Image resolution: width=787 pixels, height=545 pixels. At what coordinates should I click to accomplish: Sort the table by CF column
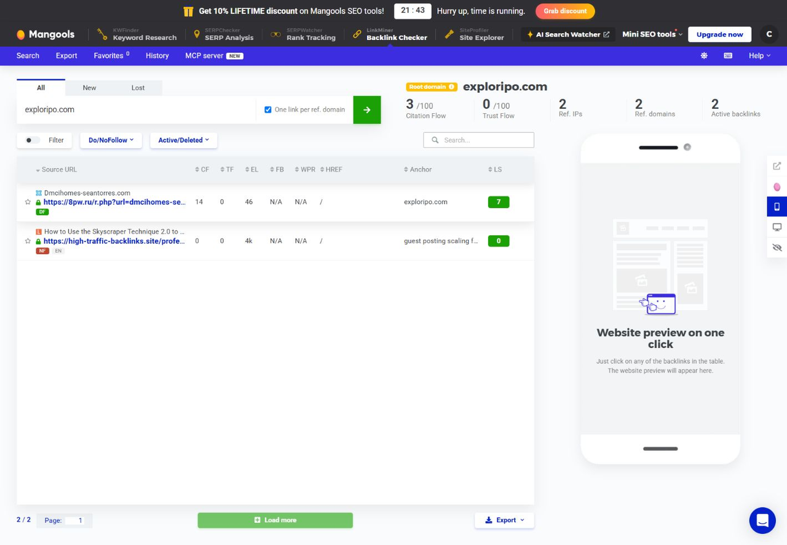pyautogui.click(x=202, y=170)
